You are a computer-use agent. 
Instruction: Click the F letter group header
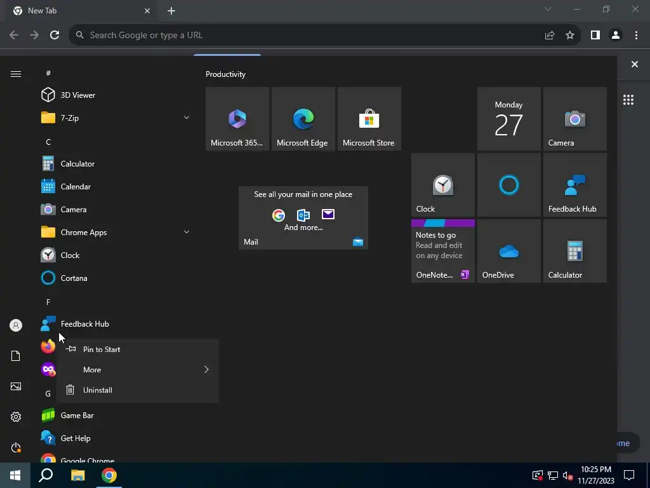pos(48,302)
